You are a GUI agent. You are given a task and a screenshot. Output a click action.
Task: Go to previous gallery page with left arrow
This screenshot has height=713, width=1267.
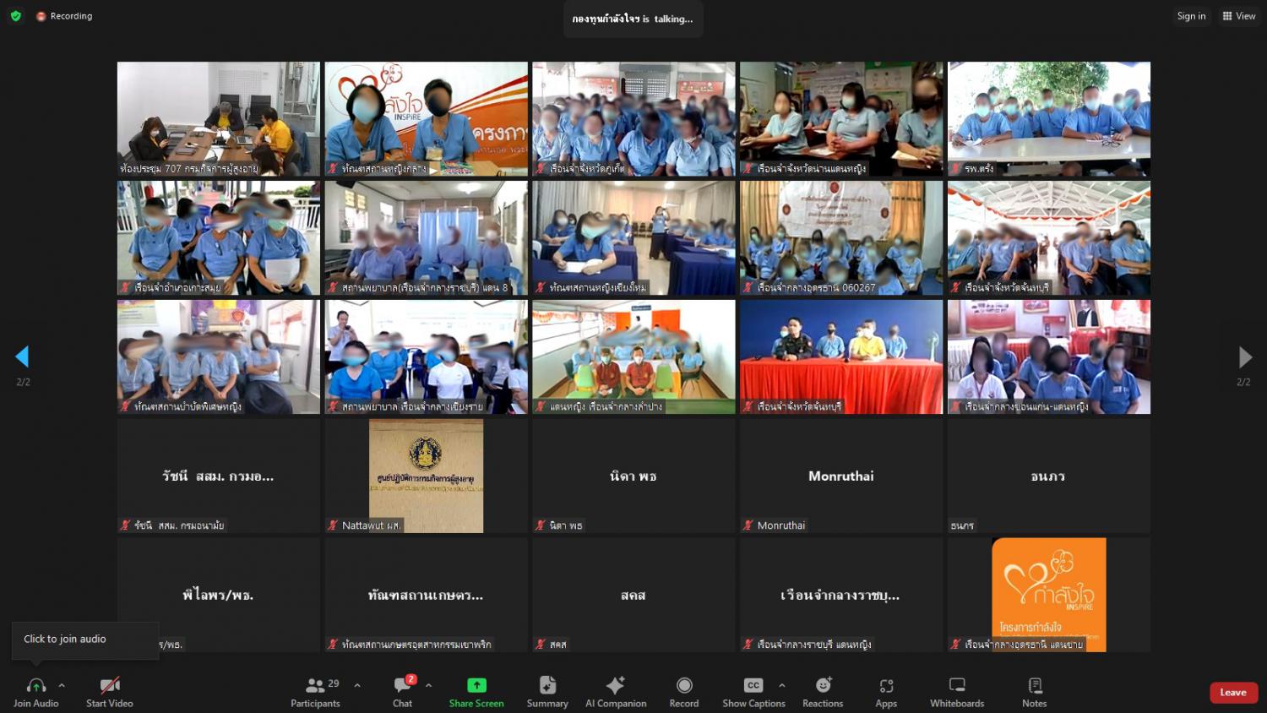[23, 357]
